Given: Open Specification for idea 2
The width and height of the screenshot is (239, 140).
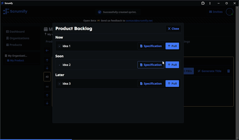Looking at the screenshot, I should pyautogui.click(x=151, y=65).
